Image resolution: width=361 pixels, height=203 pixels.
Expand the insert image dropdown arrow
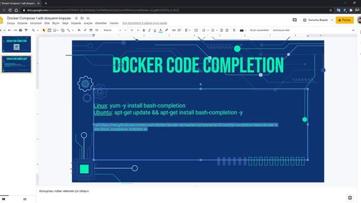58,30
